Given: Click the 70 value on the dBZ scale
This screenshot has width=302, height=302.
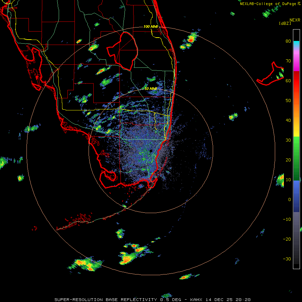Looking at the screenshot, I should pos(288,61).
